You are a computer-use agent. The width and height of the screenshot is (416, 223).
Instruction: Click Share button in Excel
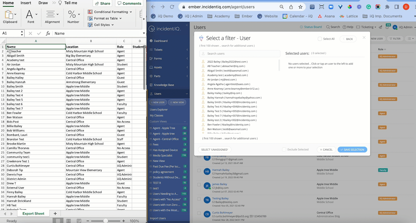(x=102, y=4)
